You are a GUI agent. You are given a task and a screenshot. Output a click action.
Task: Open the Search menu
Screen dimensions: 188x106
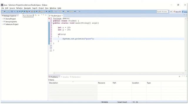35,8
